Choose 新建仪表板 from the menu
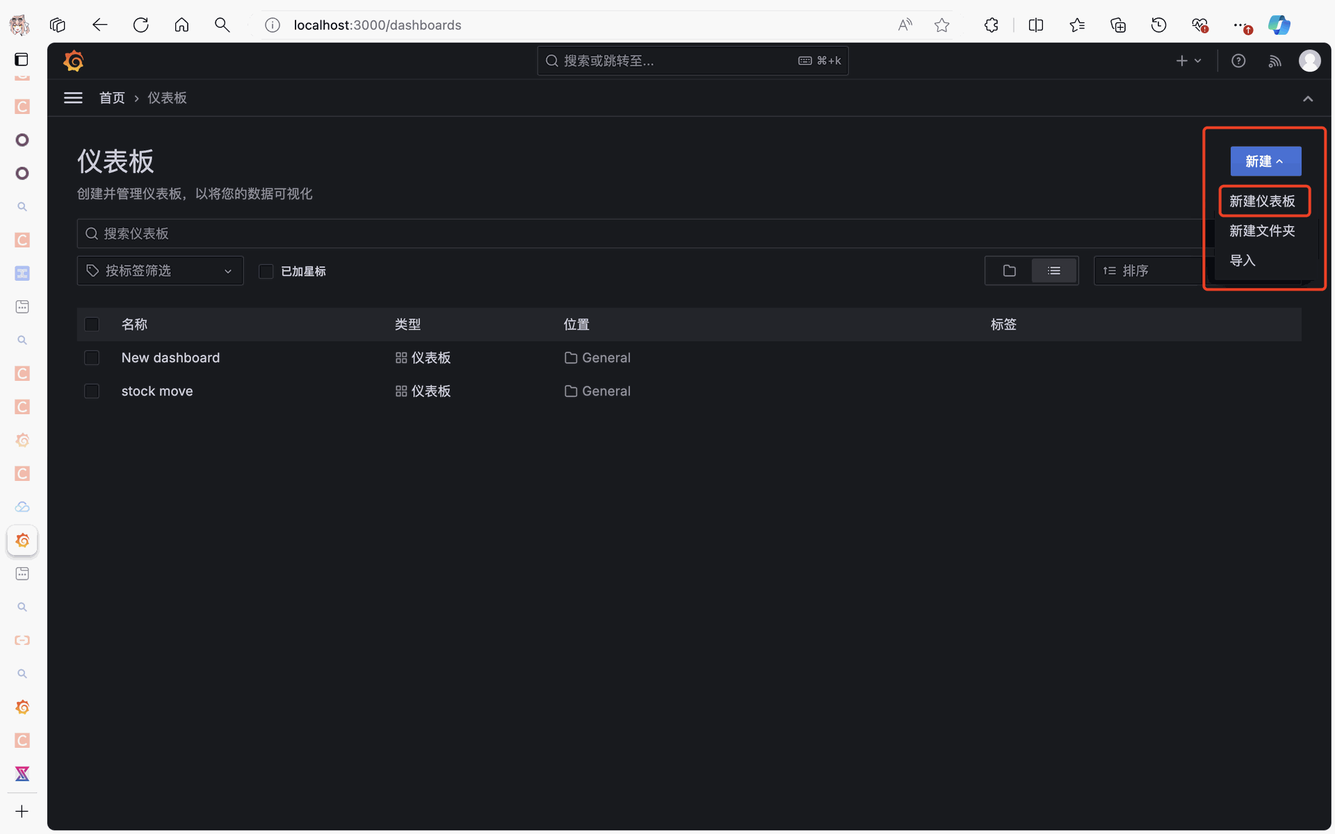The width and height of the screenshot is (1335, 834). pos(1263,201)
